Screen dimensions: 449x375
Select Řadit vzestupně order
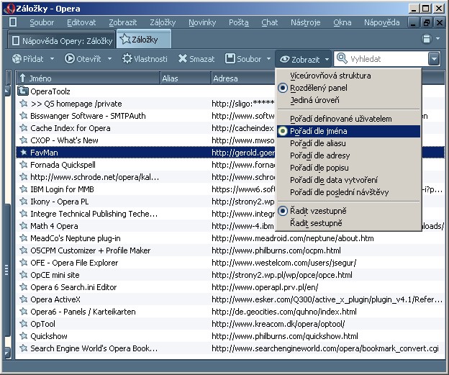click(348, 211)
